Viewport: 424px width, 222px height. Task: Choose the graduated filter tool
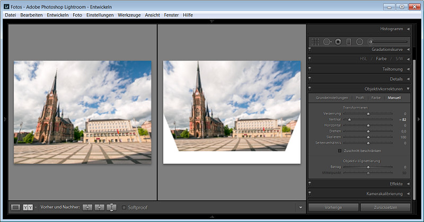(349, 41)
